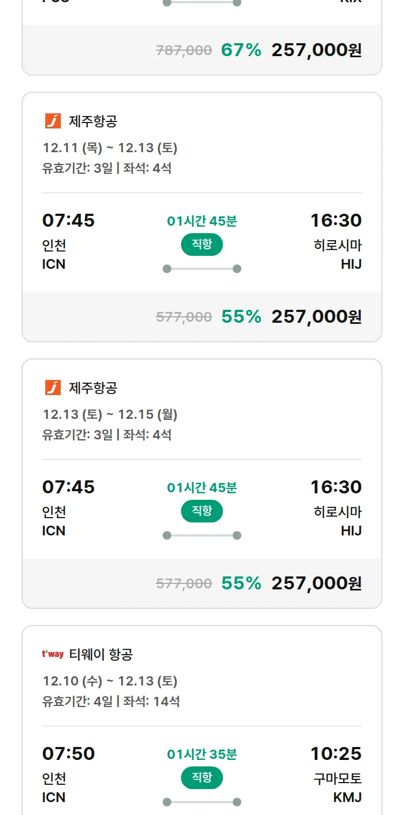
Task: Tap 직항 badge on the 12.11 Hiroshima flight
Action: [202, 244]
